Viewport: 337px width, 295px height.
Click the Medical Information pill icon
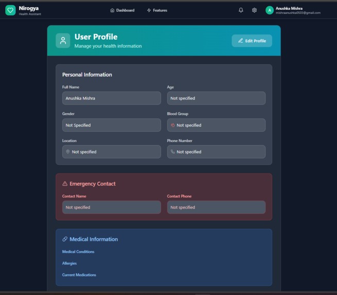[x=65, y=239]
